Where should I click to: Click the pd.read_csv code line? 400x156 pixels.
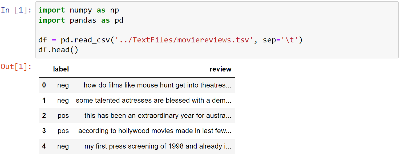click(x=171, y=40)
